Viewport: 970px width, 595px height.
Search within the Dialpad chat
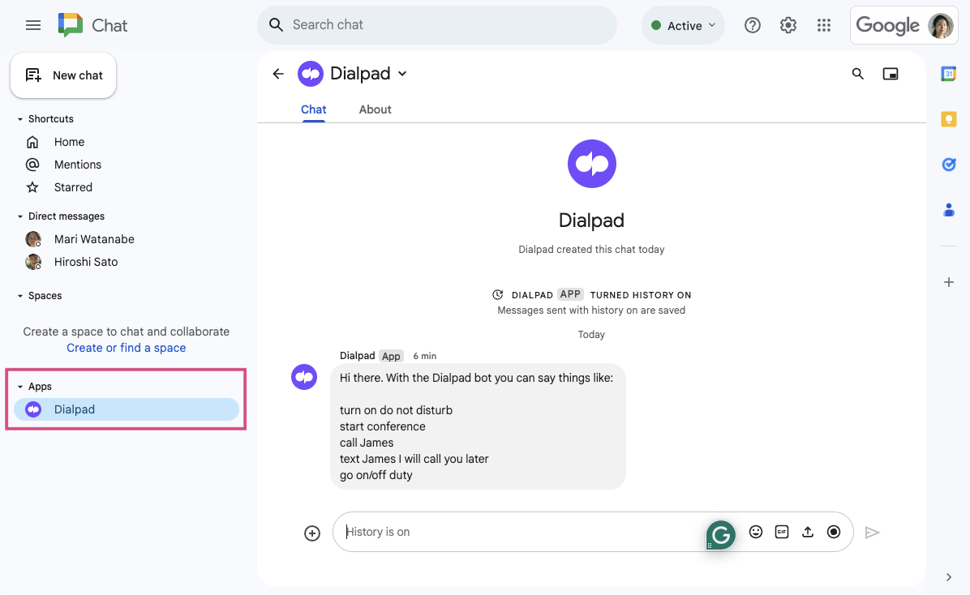click(857, 75)
